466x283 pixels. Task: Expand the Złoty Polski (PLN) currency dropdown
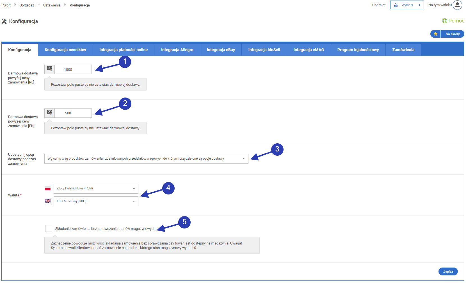coord(96,189)
